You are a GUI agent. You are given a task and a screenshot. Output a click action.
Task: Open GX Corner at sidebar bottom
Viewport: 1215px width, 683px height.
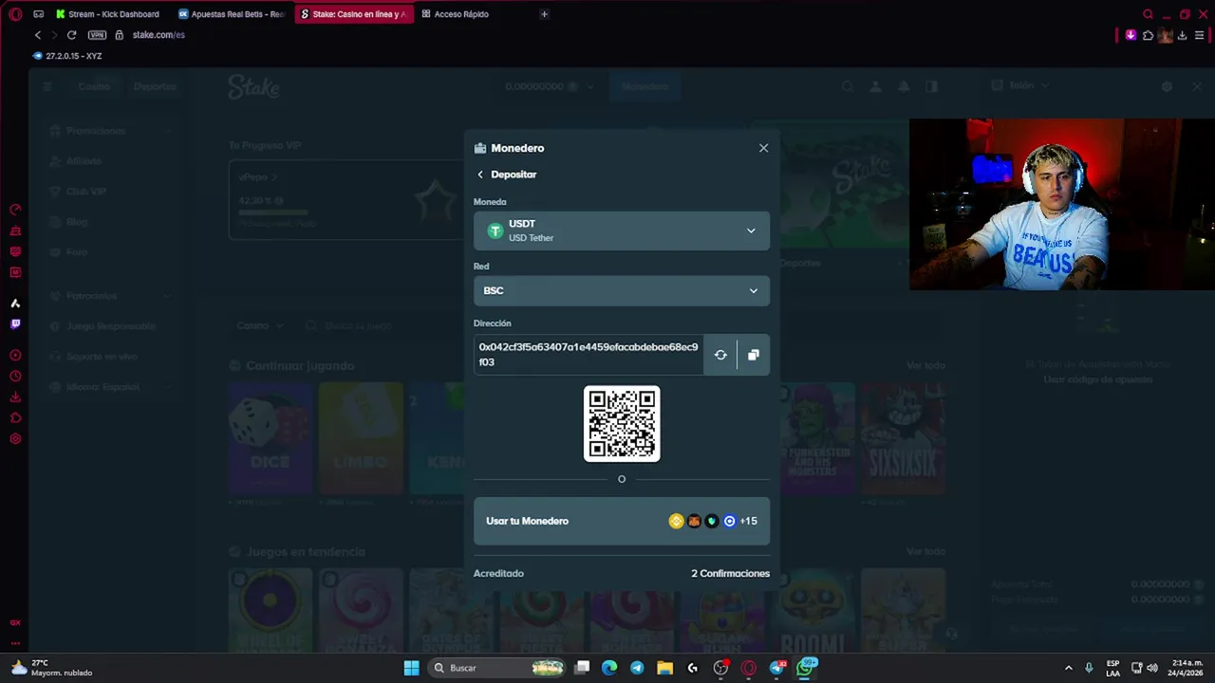point(15,622)
